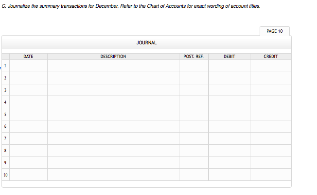Click the Date cell in row 1
The height and width of the screenshot is (195, 317).
[29, 66]
